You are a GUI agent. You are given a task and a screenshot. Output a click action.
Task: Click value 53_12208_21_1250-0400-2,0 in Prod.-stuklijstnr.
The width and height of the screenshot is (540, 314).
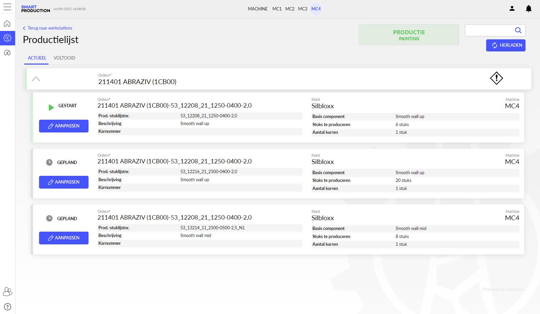209,116
